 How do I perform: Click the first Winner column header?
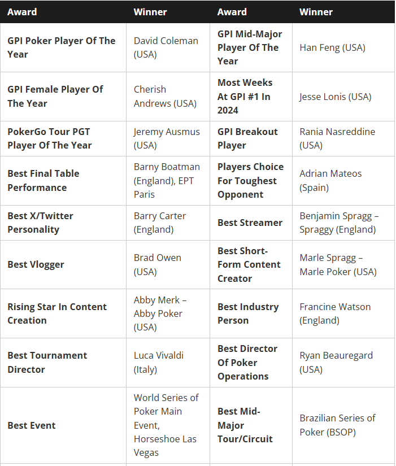(150, 12)
